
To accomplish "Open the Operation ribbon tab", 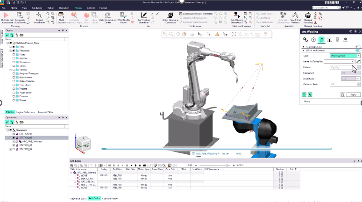I will [64, 8].
